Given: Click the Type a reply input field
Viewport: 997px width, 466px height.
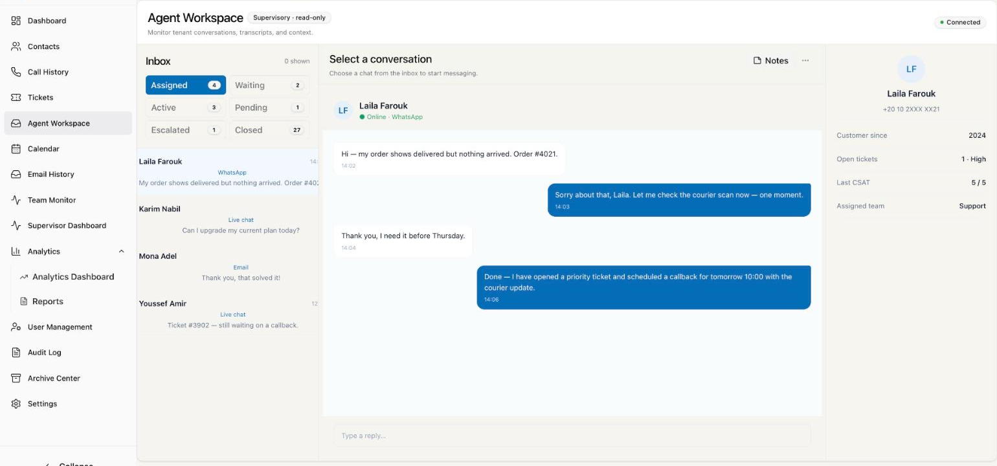Looking at the screenshot, I should pyautogui.click(x=572, y=436).
